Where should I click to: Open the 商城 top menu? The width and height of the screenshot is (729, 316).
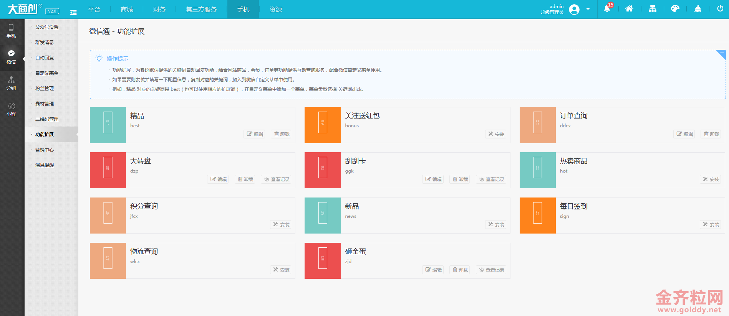coord(127,9)
